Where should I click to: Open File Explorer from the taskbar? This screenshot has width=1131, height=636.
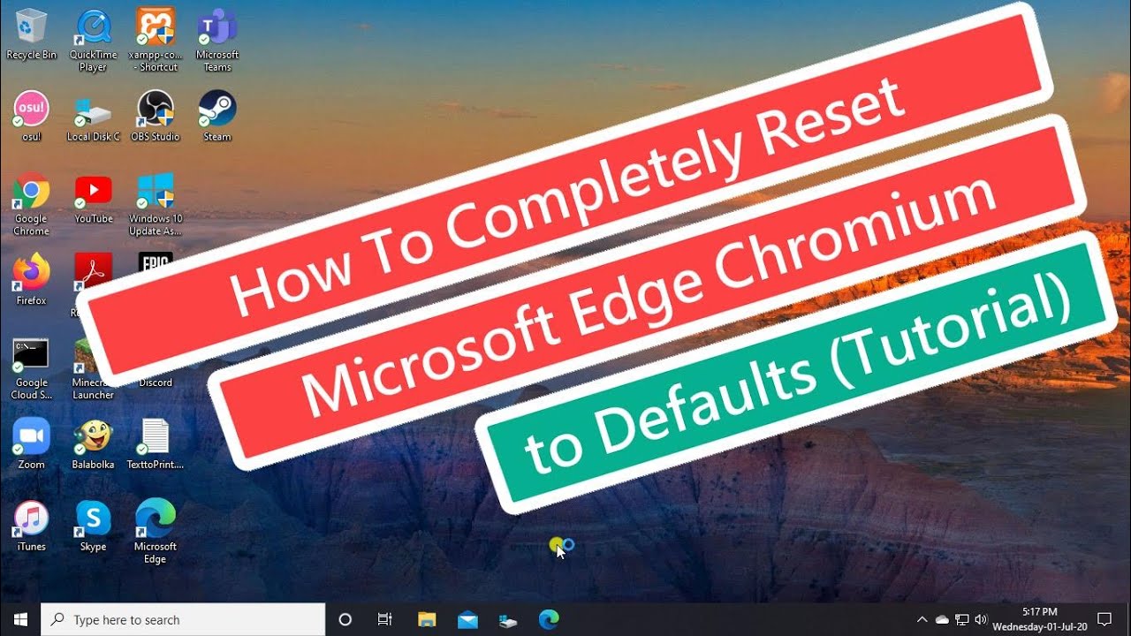pyautogui.click(x=427, y=619)
